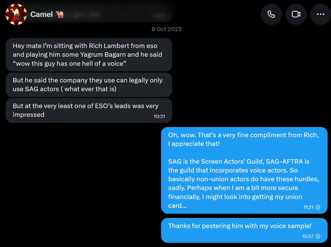Click the 10:21 timestamp on received message
The height and width of the screenshot is (247, 331).
pos(159,116)
